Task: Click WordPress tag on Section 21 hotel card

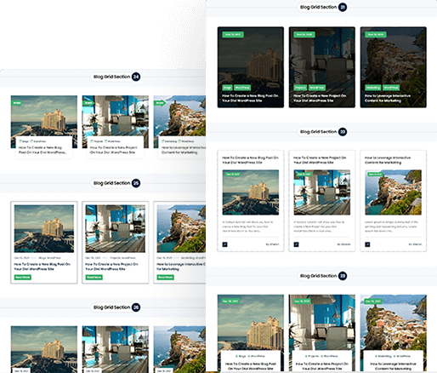Action: click(242, 88)
